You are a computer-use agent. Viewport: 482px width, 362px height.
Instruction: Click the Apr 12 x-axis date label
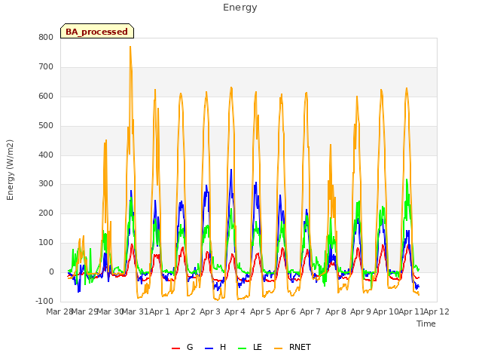(x=437, y=311)
